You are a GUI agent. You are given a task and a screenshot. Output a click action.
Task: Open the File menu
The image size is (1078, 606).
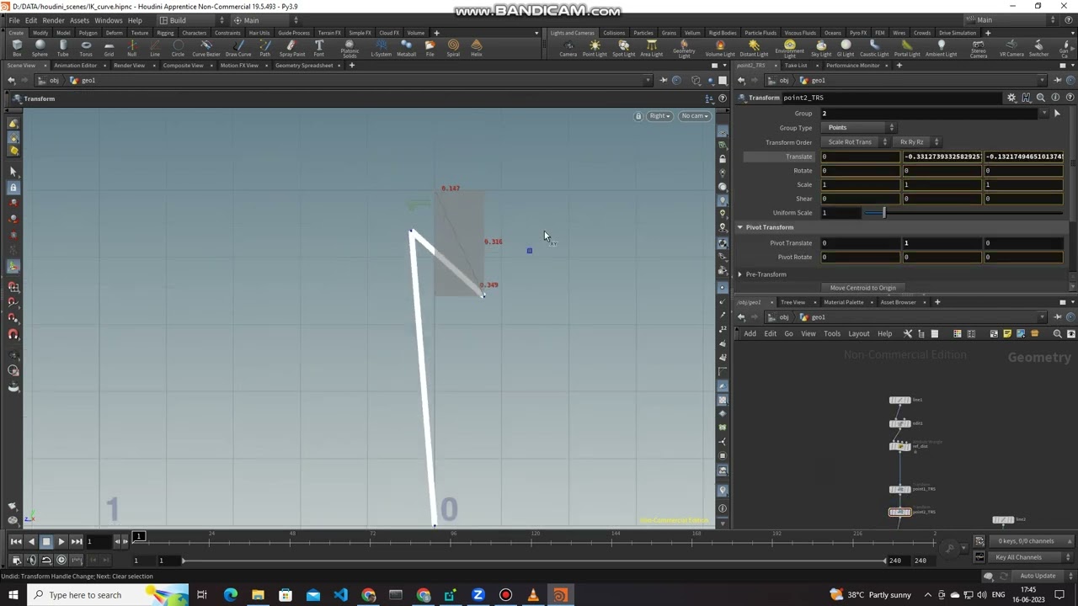(14, 20)
